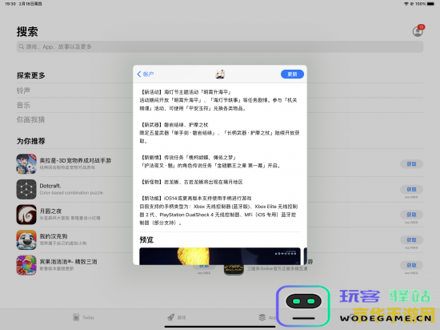Image resolution: width=440 pixels, height=330 pixels.
Task: Click 我的汉克狗 app title text
Action: [x=54, y=236]
